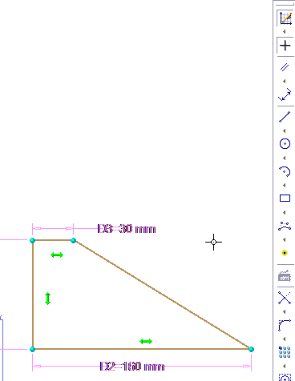Select the D3 30 mm dimension label
The width and height of the screenshot is (295, 381).
tap(127, 229)
